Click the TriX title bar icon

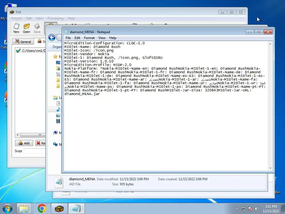(x=12, y=12)
